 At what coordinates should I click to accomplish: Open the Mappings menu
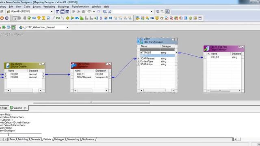pyautogui.click(x=63, y=6)
